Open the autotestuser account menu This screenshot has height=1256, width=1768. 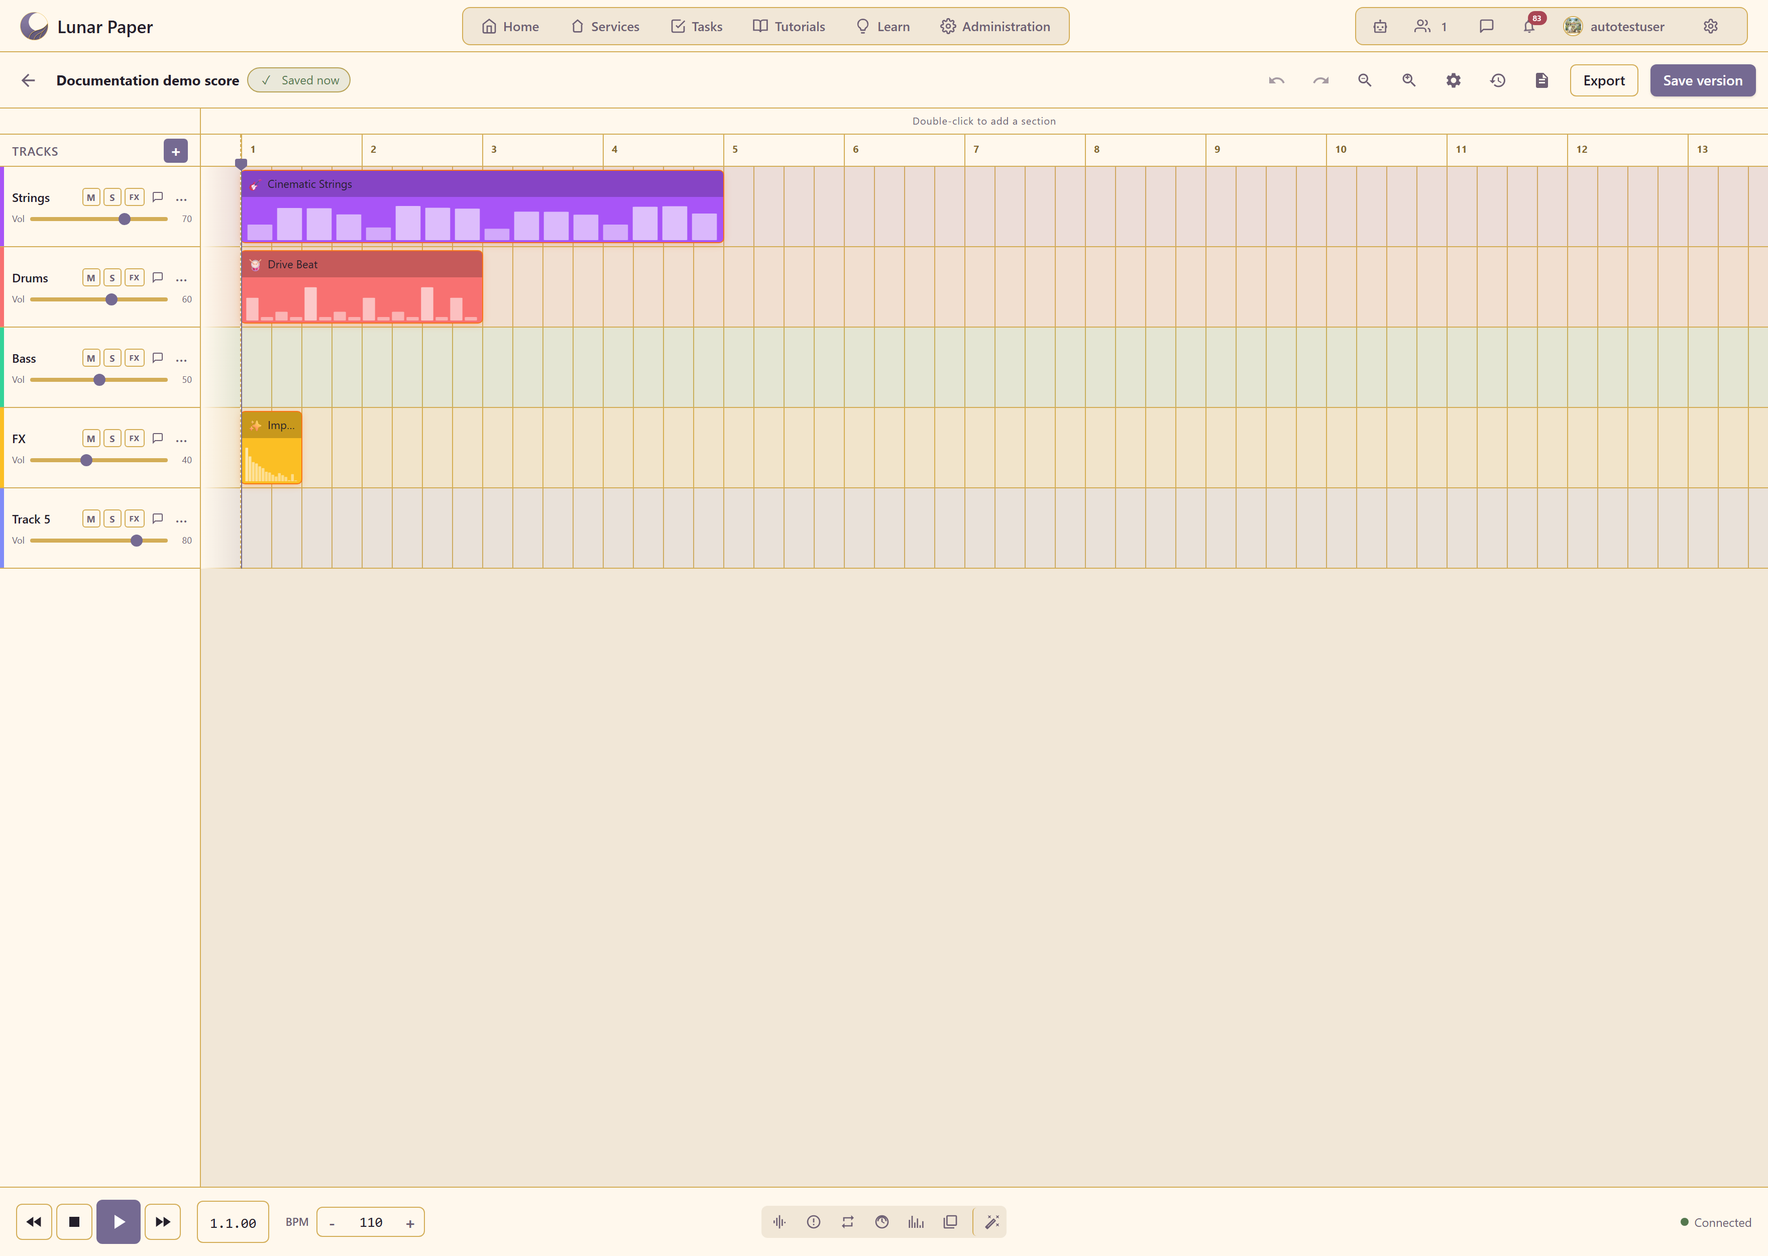pos(1614,26)
